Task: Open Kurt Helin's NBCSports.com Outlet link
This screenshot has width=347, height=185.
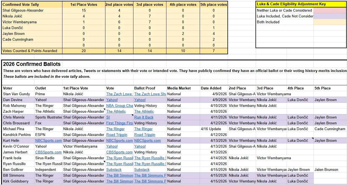Action: click(49, 140)
